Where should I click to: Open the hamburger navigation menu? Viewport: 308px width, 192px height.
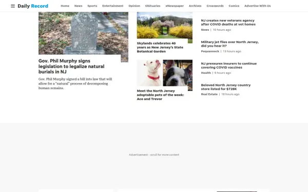coord(13,6)
